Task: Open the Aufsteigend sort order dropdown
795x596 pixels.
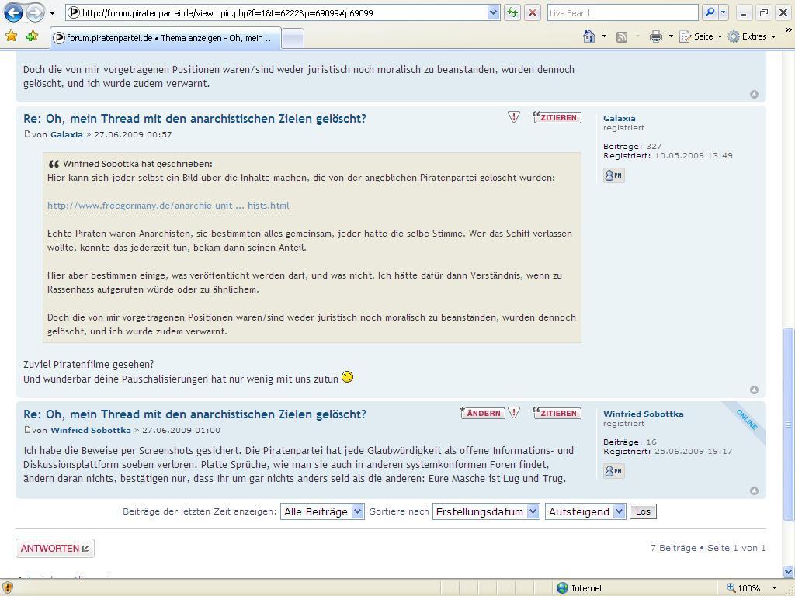Action: [585, 511]
